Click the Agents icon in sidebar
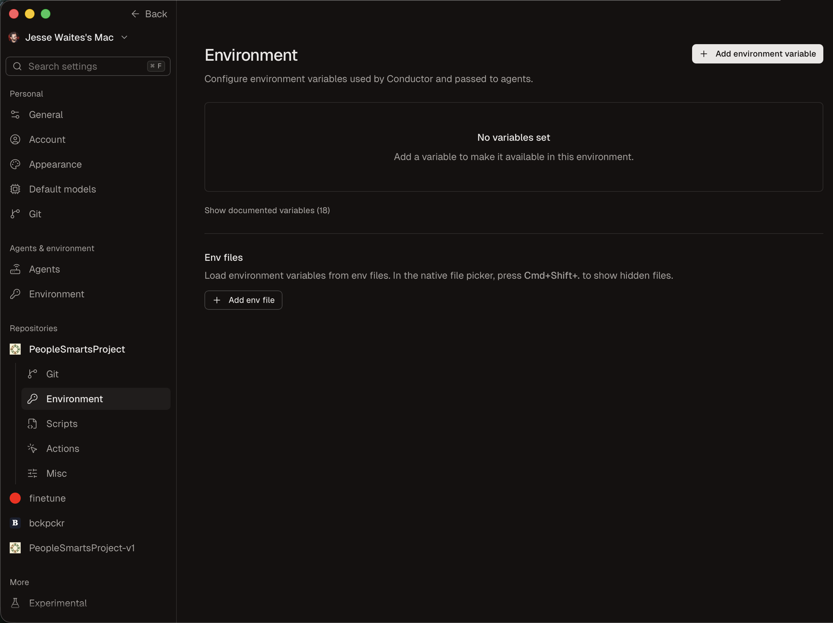This screenshot has height=623, width=833. point(15,269)
